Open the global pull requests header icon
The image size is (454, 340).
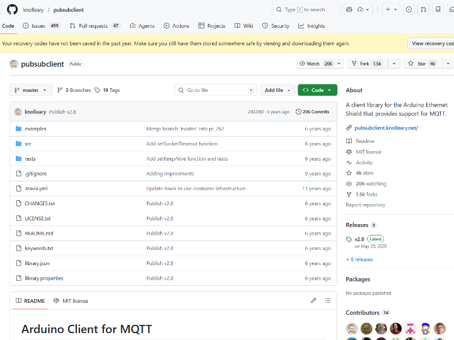(x=423, y=9)
